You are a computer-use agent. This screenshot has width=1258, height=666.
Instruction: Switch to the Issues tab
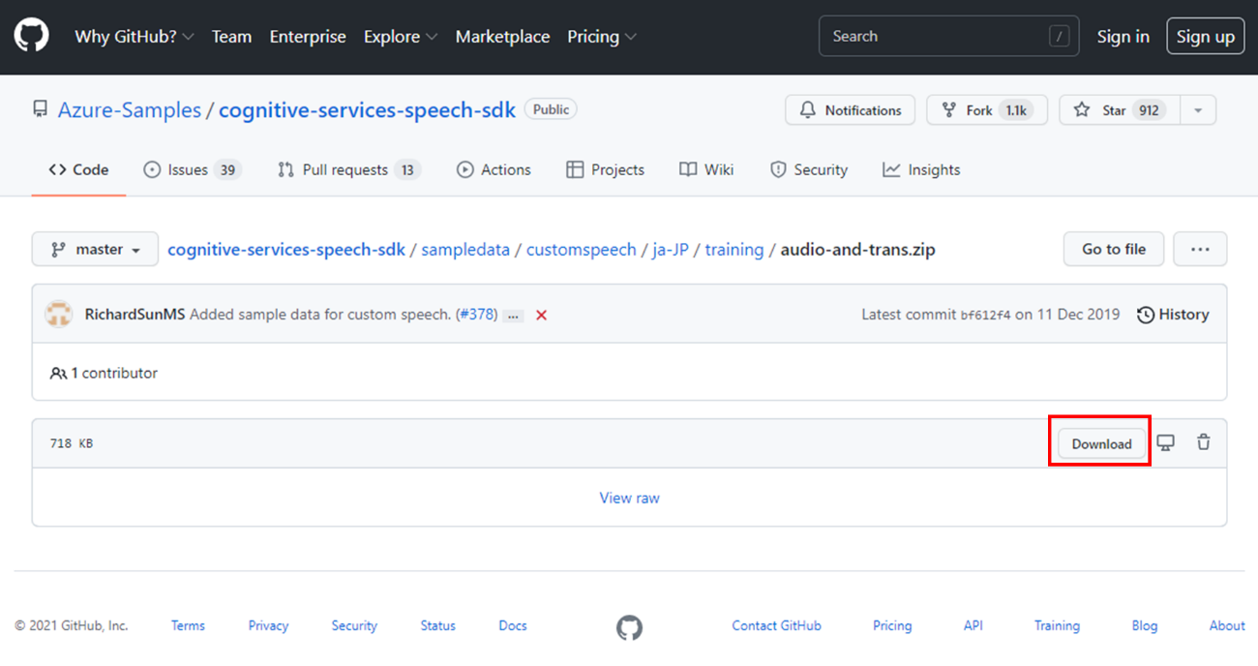pos(192,169)
